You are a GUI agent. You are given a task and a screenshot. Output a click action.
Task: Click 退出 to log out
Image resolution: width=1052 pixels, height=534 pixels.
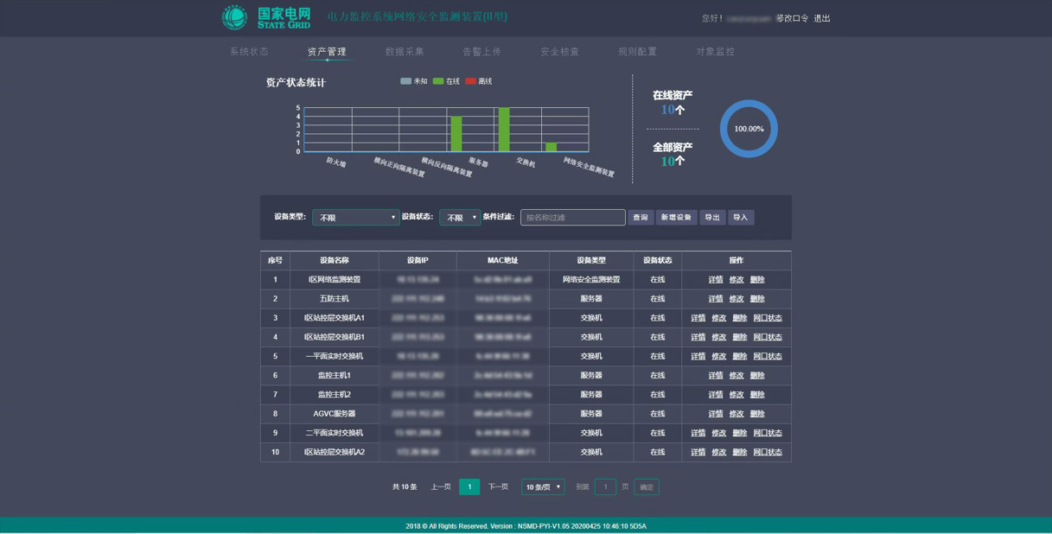[822, 18]
